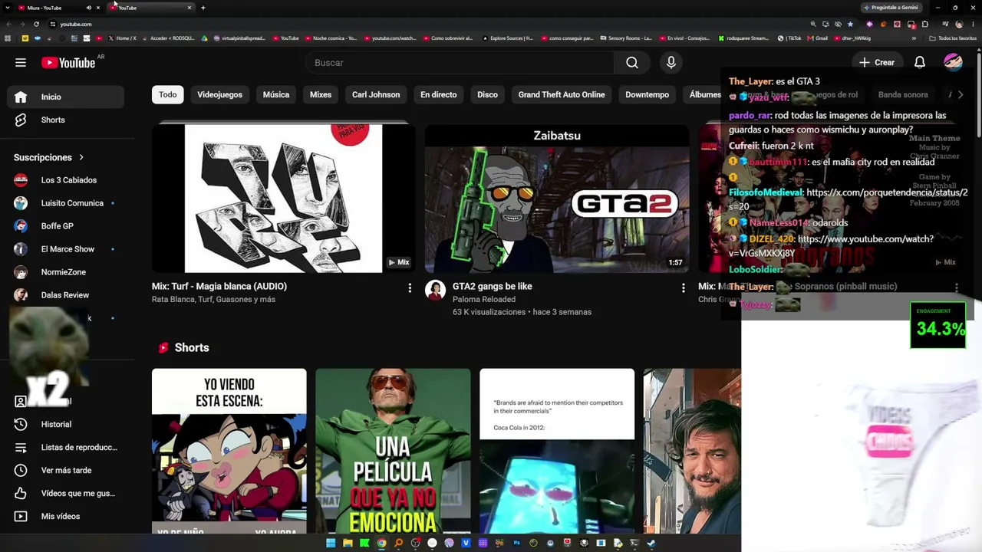Open options for GTA2 gangs be like
982x552 pixels.
(683, 287)
